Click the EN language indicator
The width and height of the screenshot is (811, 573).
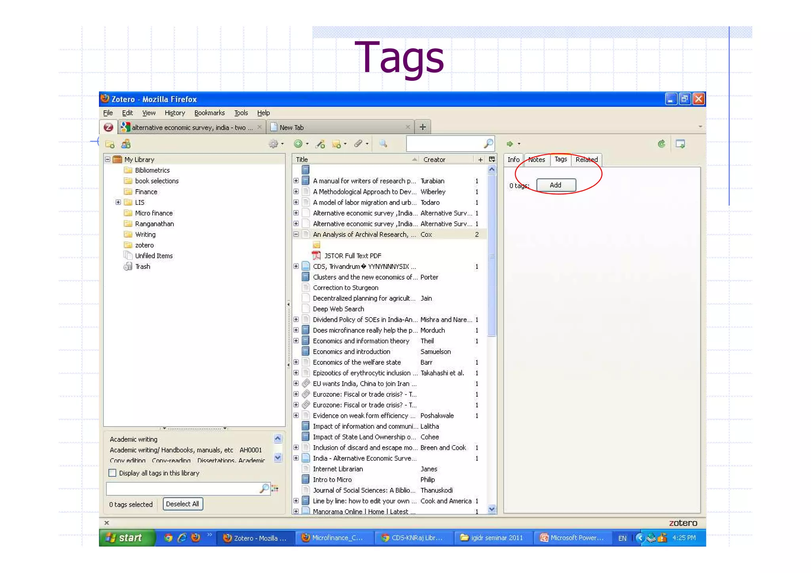coord(623,538)
